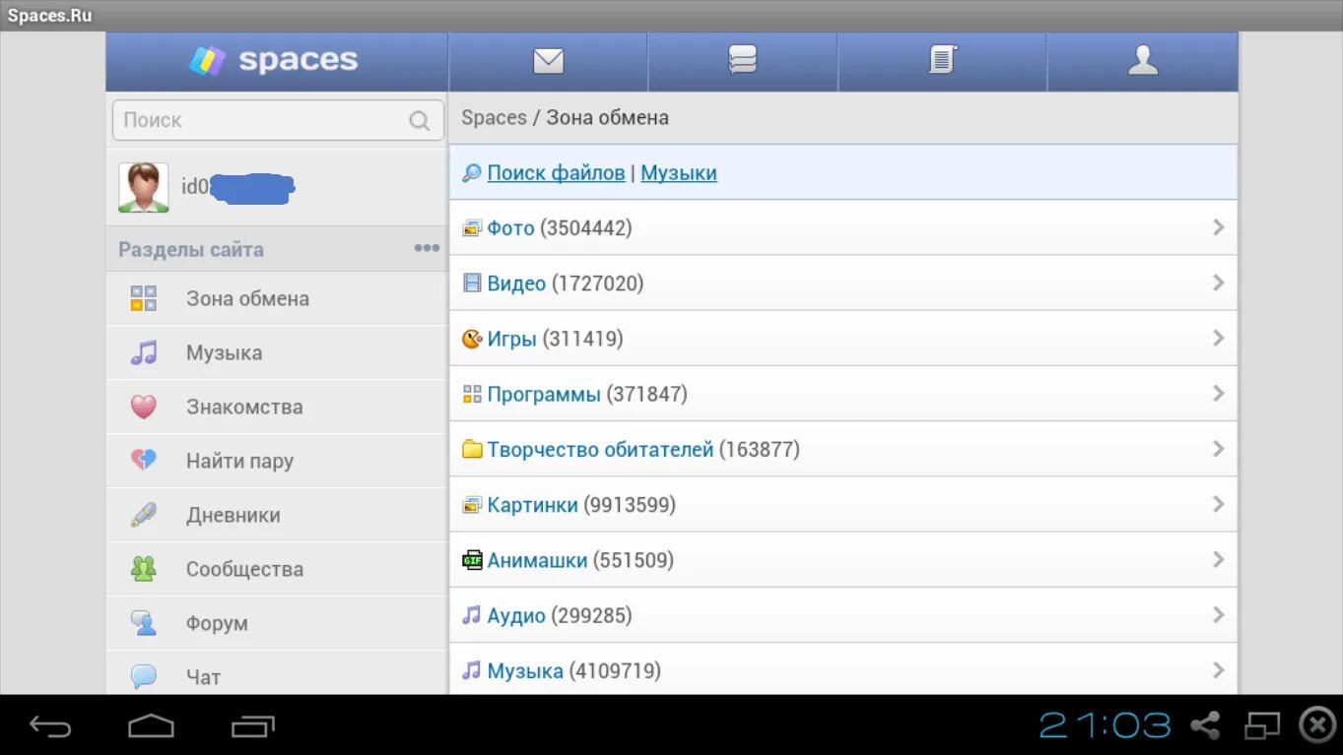Select Знакомства in the sidebar menu
Image resolution: width=1343 pixels, height=755 pixels.
pyautogui.click(x=277, y=407)
